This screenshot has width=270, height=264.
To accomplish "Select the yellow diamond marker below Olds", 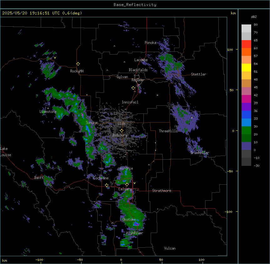I will 122,131.
